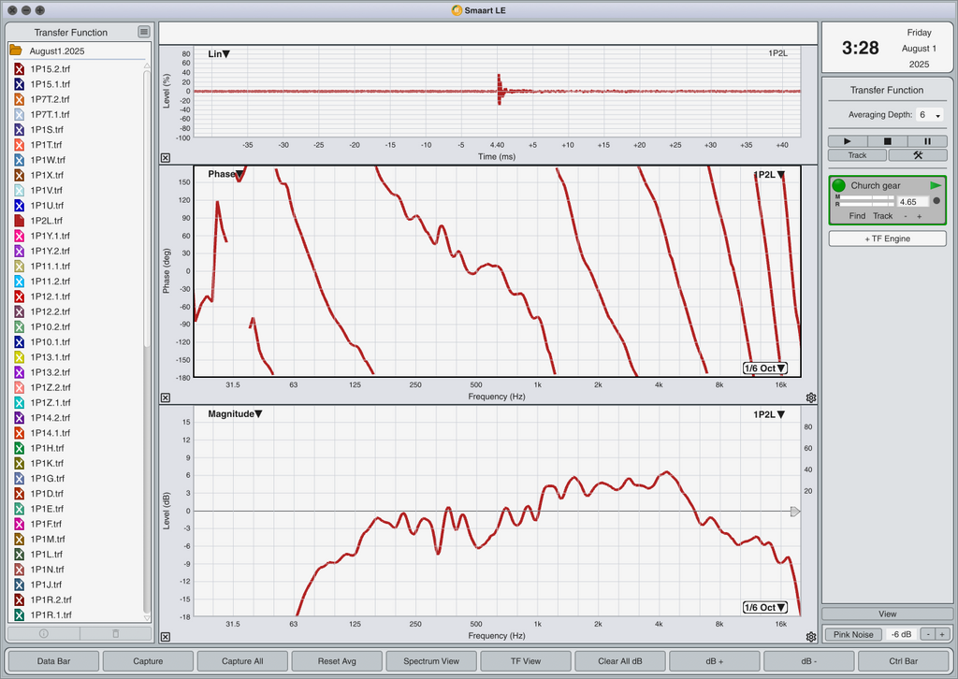Image resolution: width=958 pixels, height=679 pixels.
Task: Switch to Spectrum View
Action: point(431,660)
